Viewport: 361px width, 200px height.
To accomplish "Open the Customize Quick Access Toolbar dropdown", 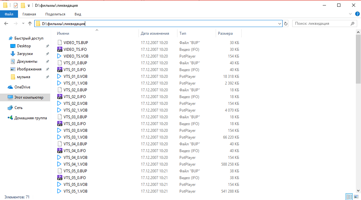I will [29, 5].
